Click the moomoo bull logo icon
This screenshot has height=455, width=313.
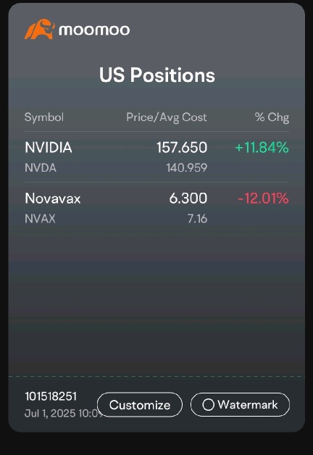click(40, 29)
